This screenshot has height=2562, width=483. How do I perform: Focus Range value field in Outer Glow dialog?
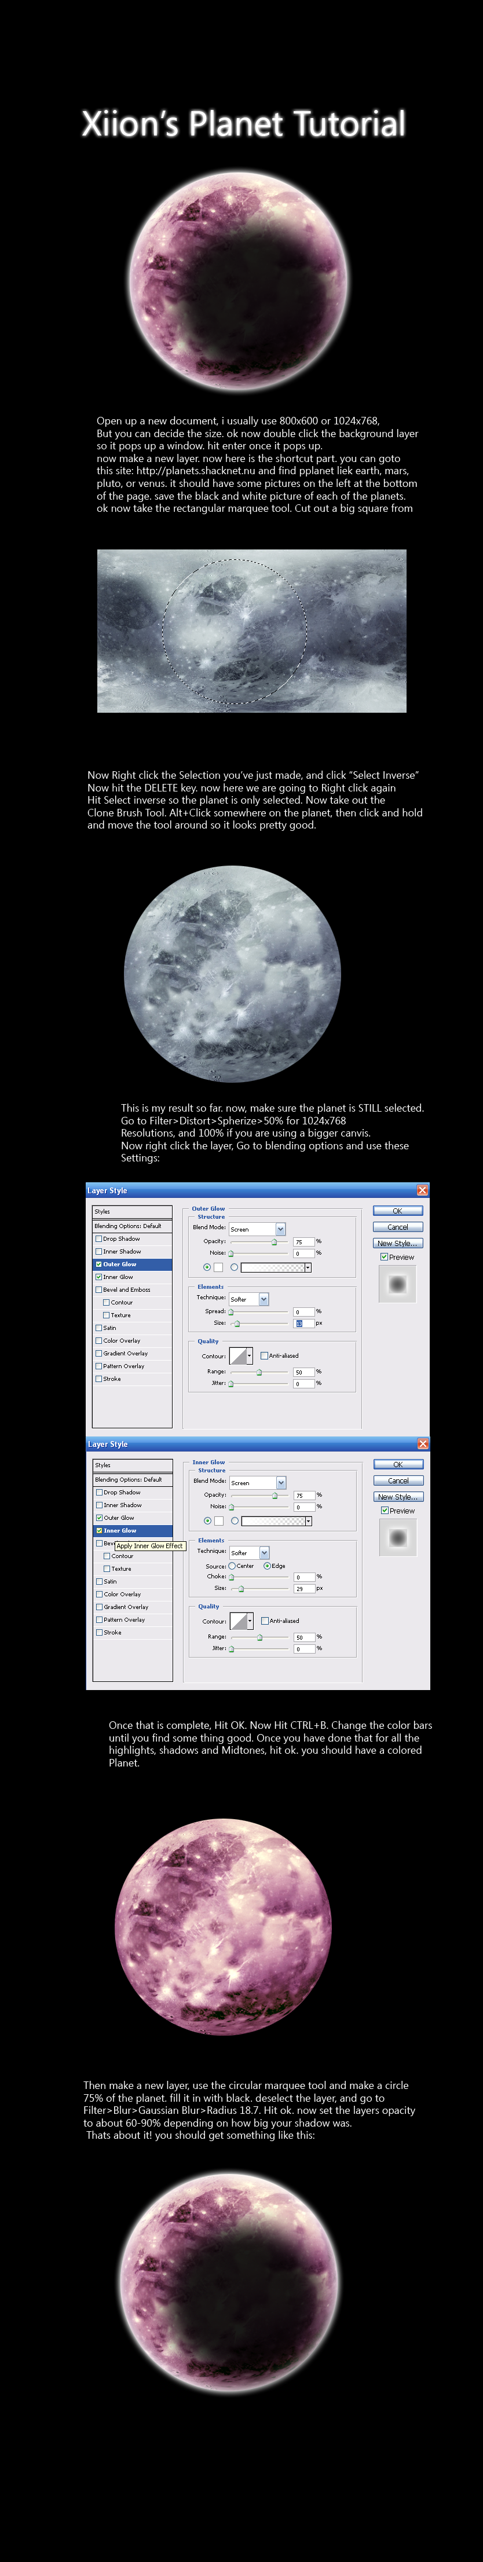coord(303,1372)
